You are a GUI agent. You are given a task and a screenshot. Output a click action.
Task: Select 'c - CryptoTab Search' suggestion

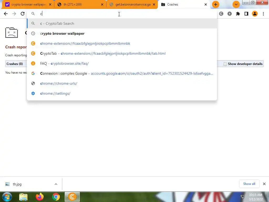click(122, 23)
